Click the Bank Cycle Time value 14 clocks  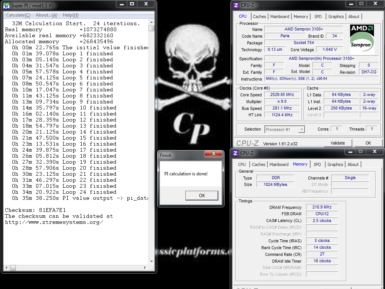click(x=322, y=248)
